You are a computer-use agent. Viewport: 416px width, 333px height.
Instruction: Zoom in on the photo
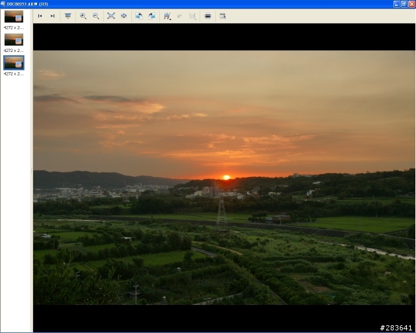click(x=83, y=16)
